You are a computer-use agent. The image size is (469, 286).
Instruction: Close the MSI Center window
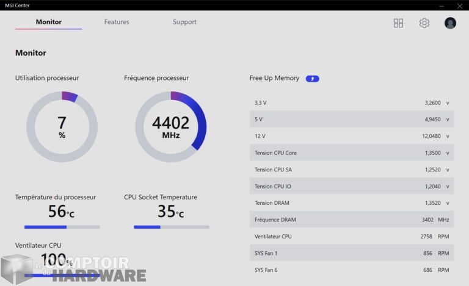[460, 5]
